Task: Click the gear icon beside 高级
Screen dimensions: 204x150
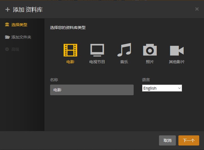Action: point(7,49)
